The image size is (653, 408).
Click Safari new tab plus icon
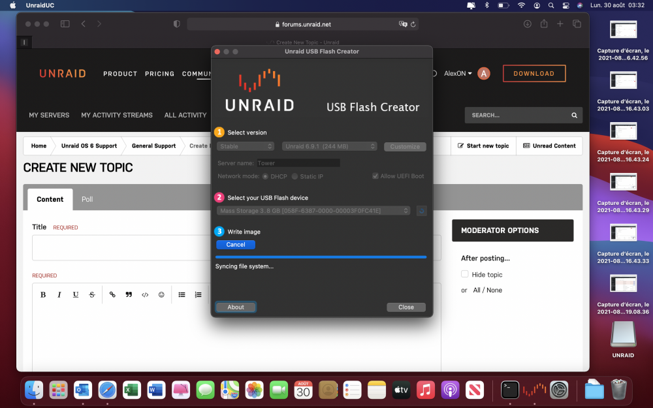pos(560,24)
